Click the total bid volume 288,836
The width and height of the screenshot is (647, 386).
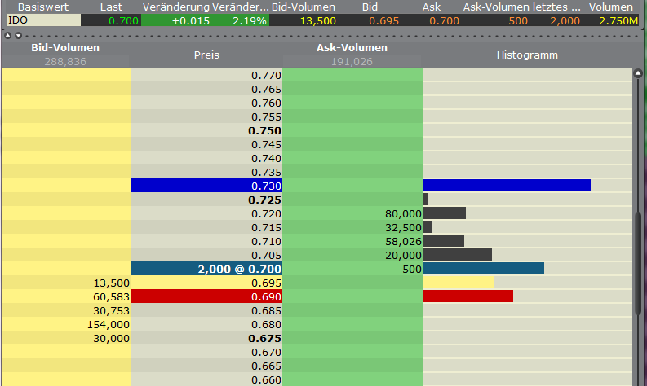pos(65,61)
